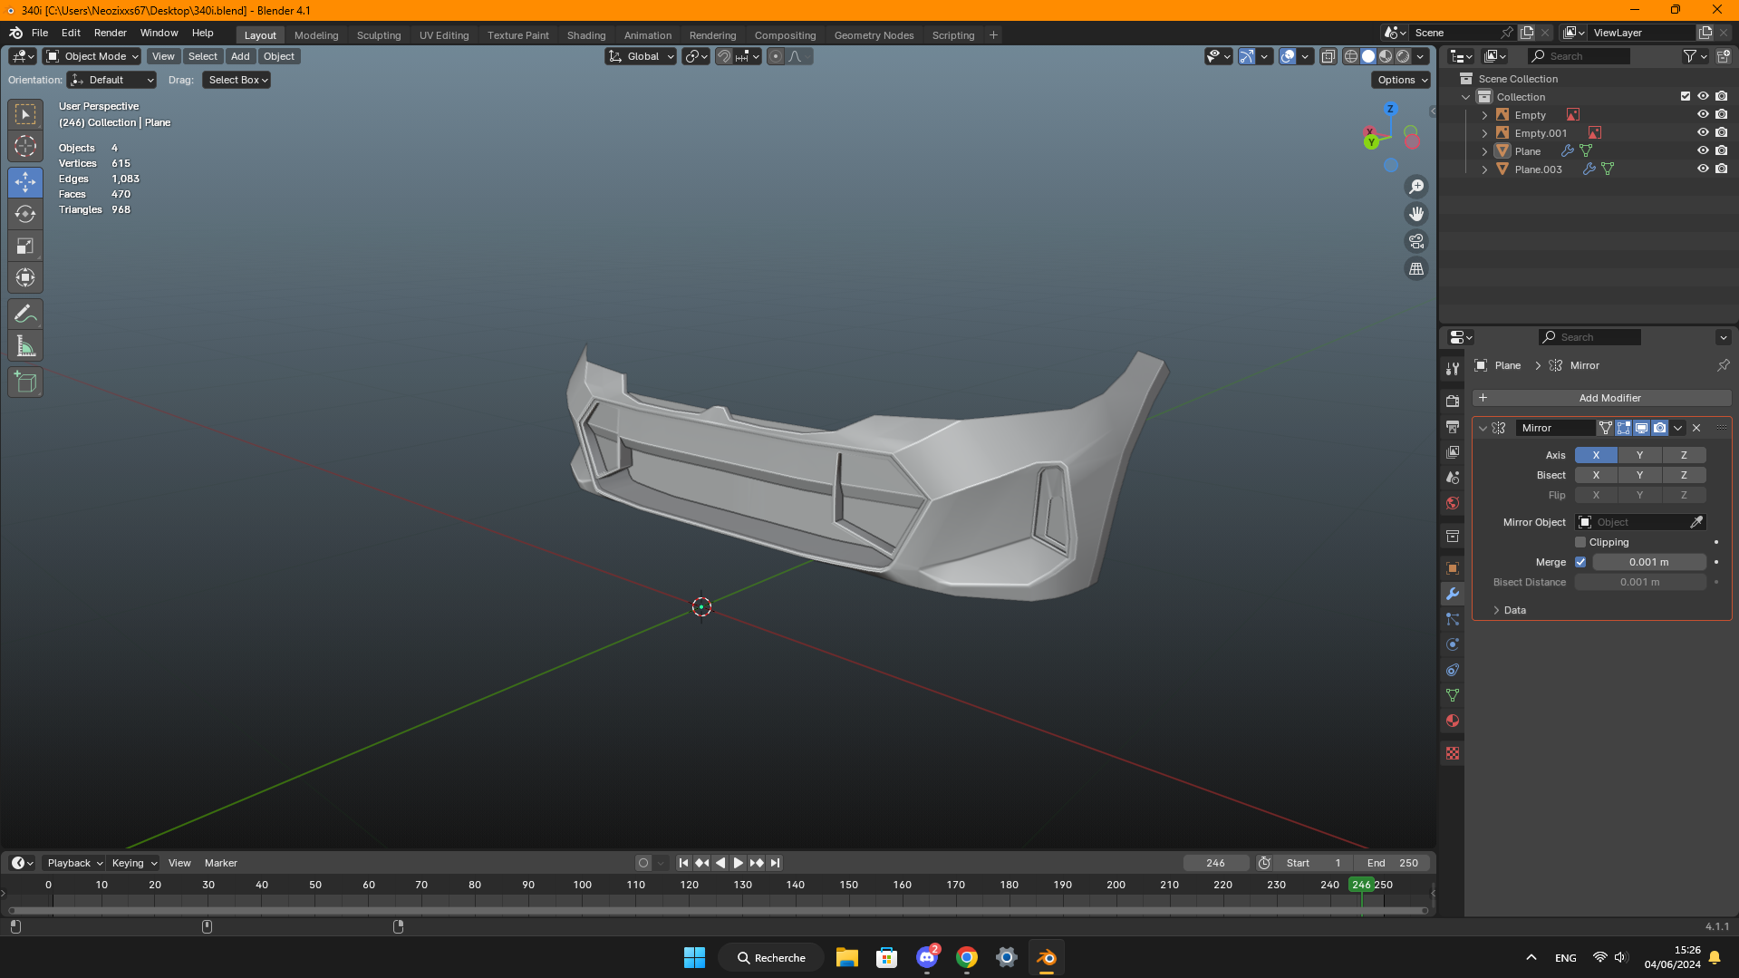Open the Global transform orientation dropdown
The height and width of the screenshot is (978, 1739).
[641, 56]
